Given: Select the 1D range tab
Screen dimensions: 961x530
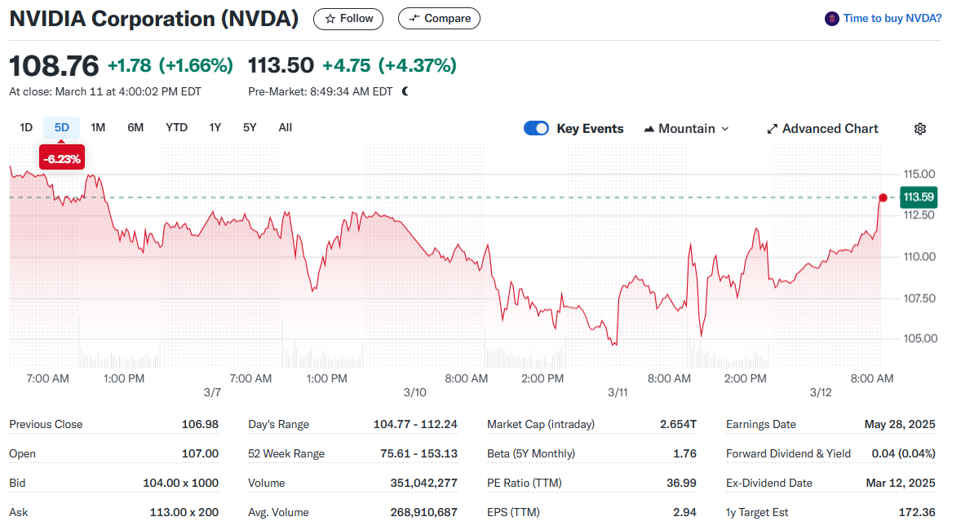Looking at the screenshot, I should [26, 127].
